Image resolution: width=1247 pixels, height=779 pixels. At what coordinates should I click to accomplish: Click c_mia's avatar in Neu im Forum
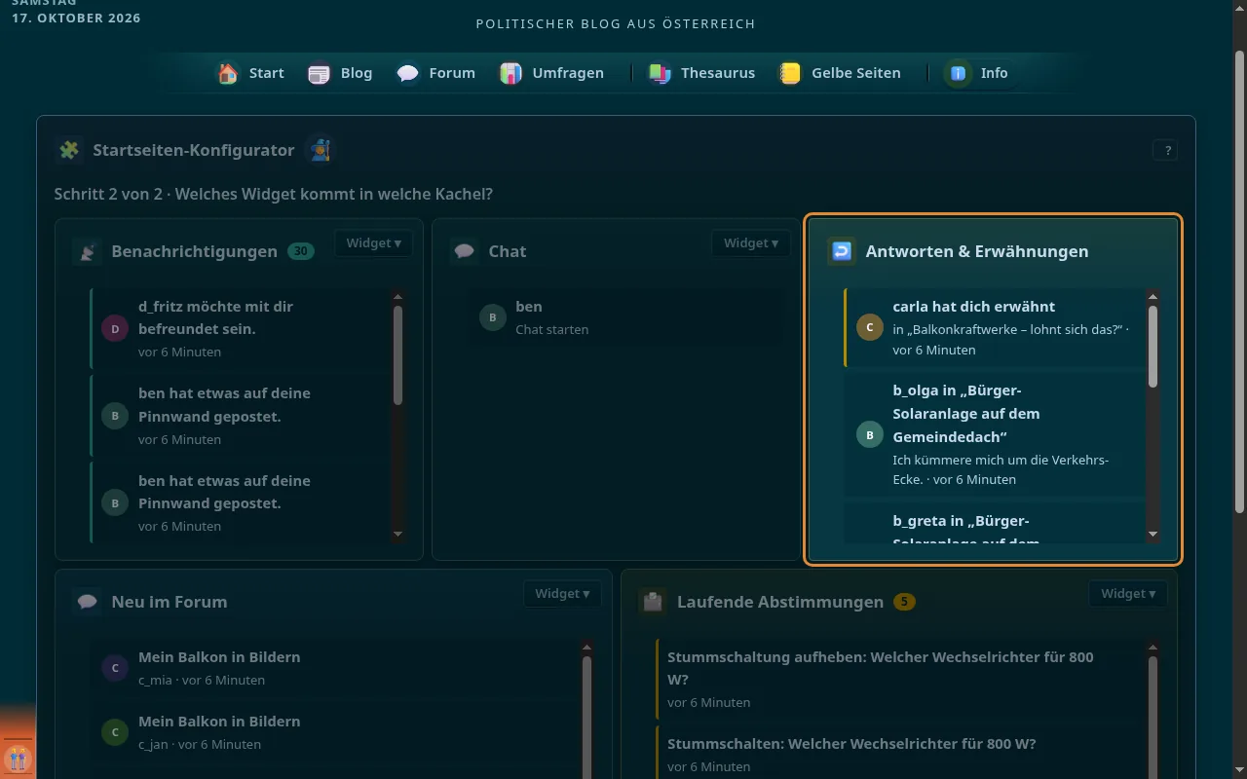point(115,668)
